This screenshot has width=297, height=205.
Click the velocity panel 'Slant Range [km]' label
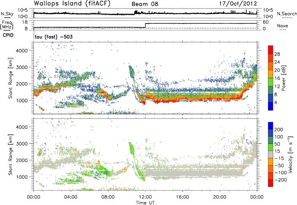coord(10,154)
